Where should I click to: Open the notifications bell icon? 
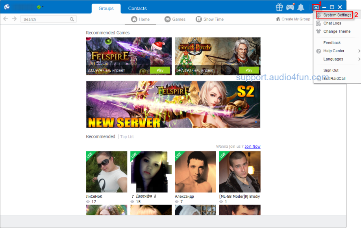coord(301,7)
